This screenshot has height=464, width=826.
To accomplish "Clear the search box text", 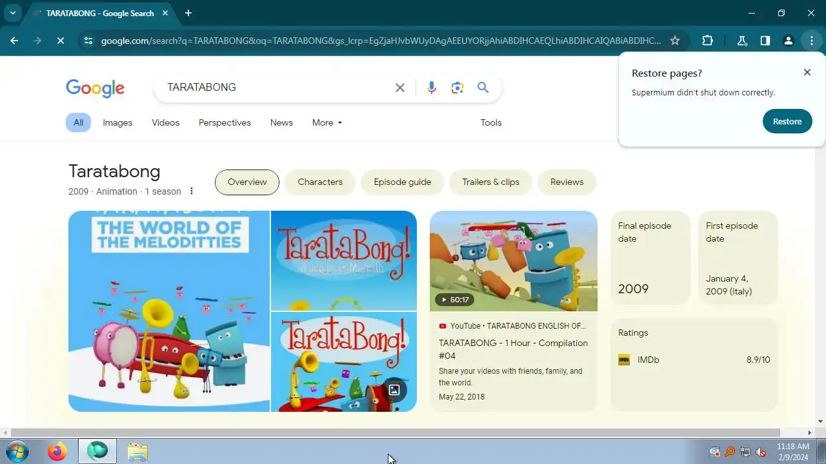I will pos(400,88).
